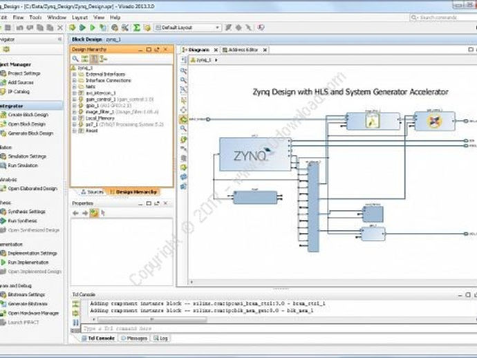Select gpio_1 in the Design Hierarchy
The height and width of the screenshot is (358, 477).
coord(92,106)
